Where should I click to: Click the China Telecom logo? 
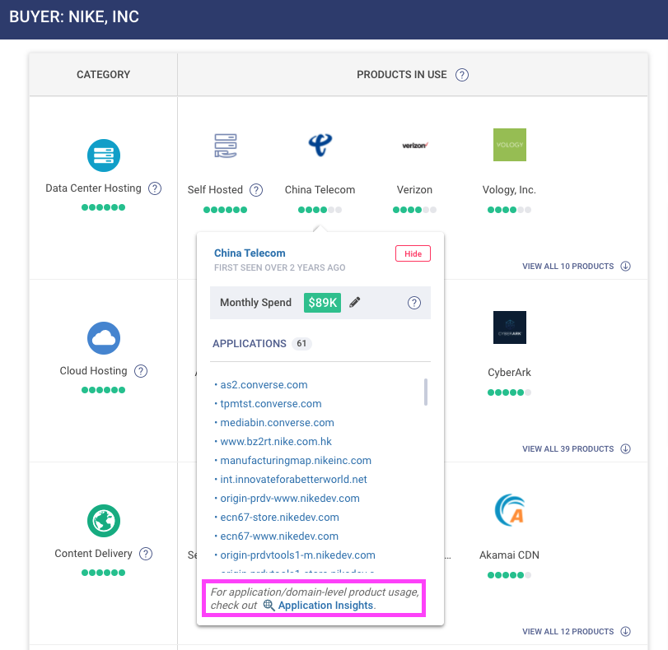coord(320,145)
